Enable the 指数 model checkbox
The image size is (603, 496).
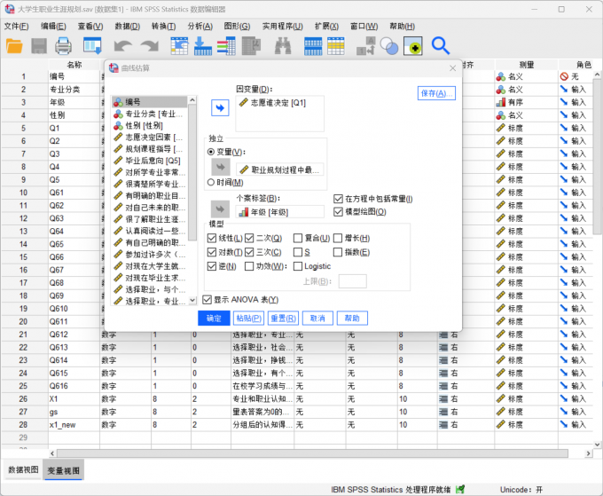[x=339, y=252]
